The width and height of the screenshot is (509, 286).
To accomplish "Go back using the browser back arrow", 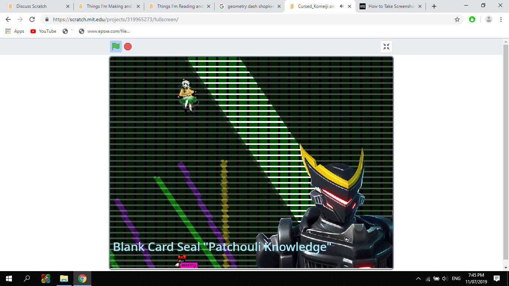I will click(8, 19).
